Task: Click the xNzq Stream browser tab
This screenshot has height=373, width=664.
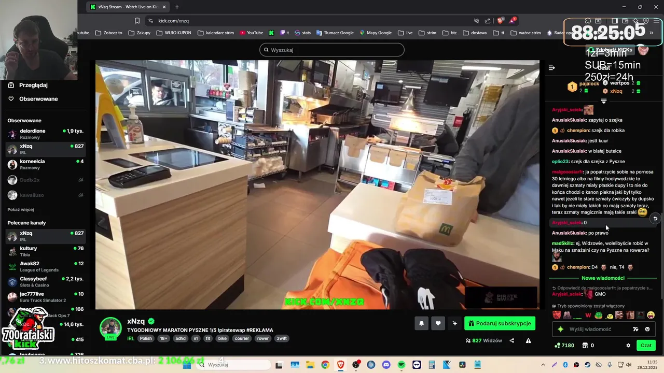Action: (x=128, y=7)
